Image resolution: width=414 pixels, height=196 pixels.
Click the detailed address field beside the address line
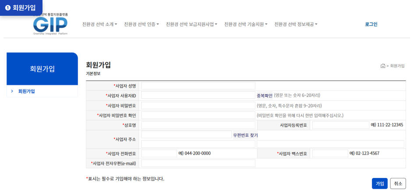tap(331, 144)
